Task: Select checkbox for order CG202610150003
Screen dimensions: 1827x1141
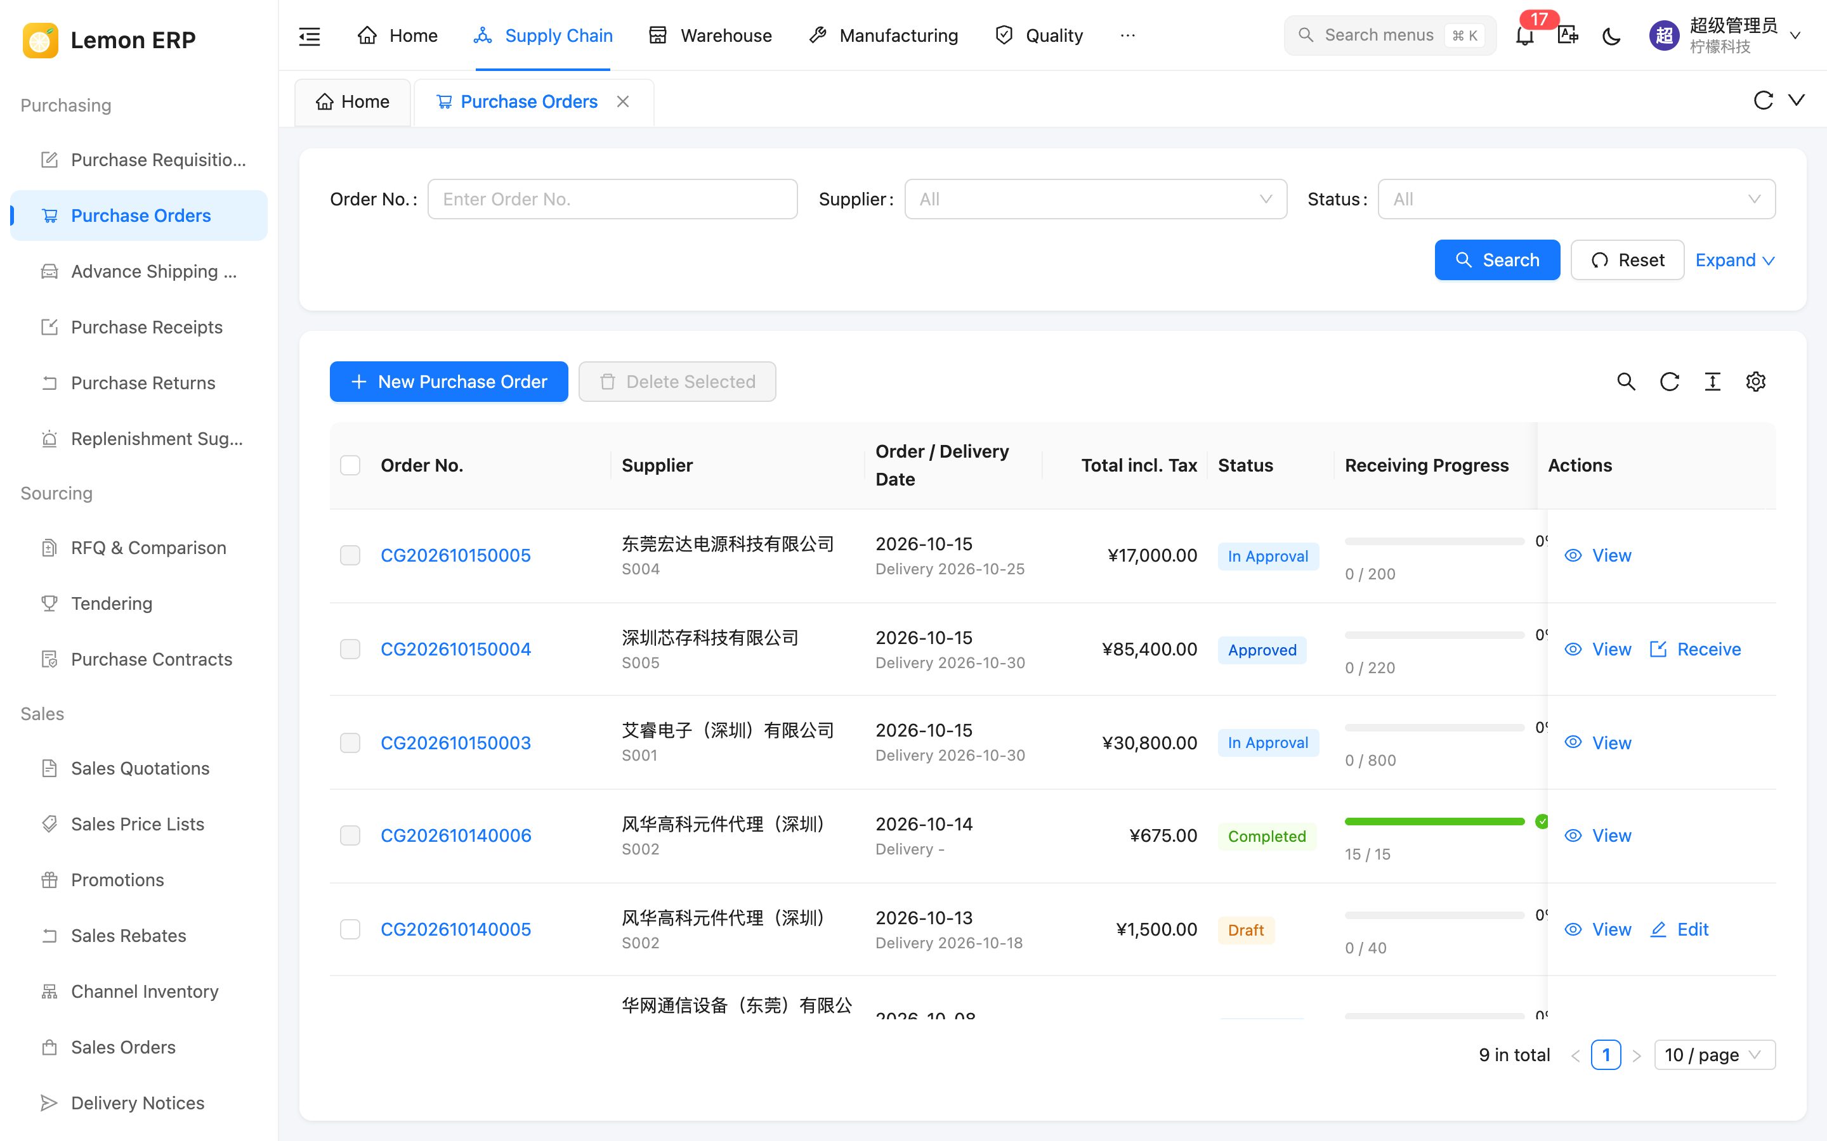Action: 350,742
